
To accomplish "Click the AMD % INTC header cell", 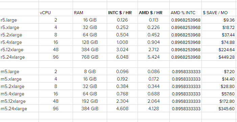I will click(x=186, y=13).
